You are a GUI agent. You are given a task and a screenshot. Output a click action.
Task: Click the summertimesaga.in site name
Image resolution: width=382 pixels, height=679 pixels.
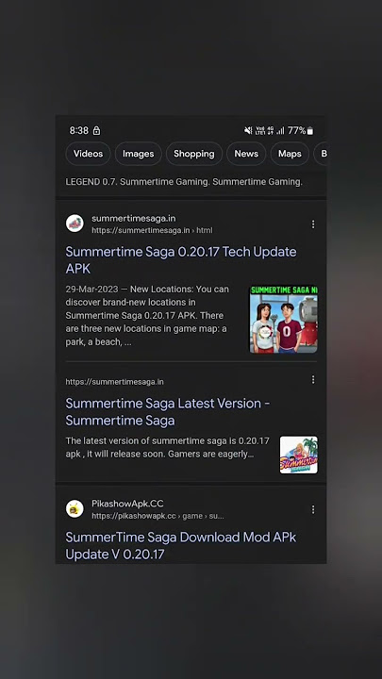(133, 218)
